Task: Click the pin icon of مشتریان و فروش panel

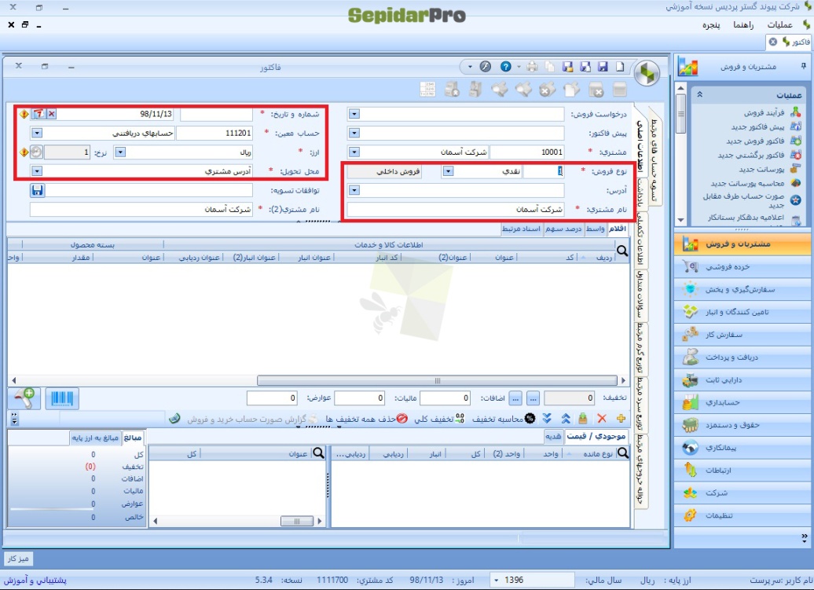Action: point(803,66)
